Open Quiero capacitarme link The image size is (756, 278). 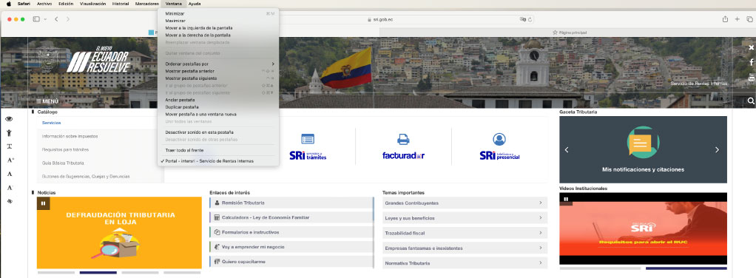(x=291, y=262)
